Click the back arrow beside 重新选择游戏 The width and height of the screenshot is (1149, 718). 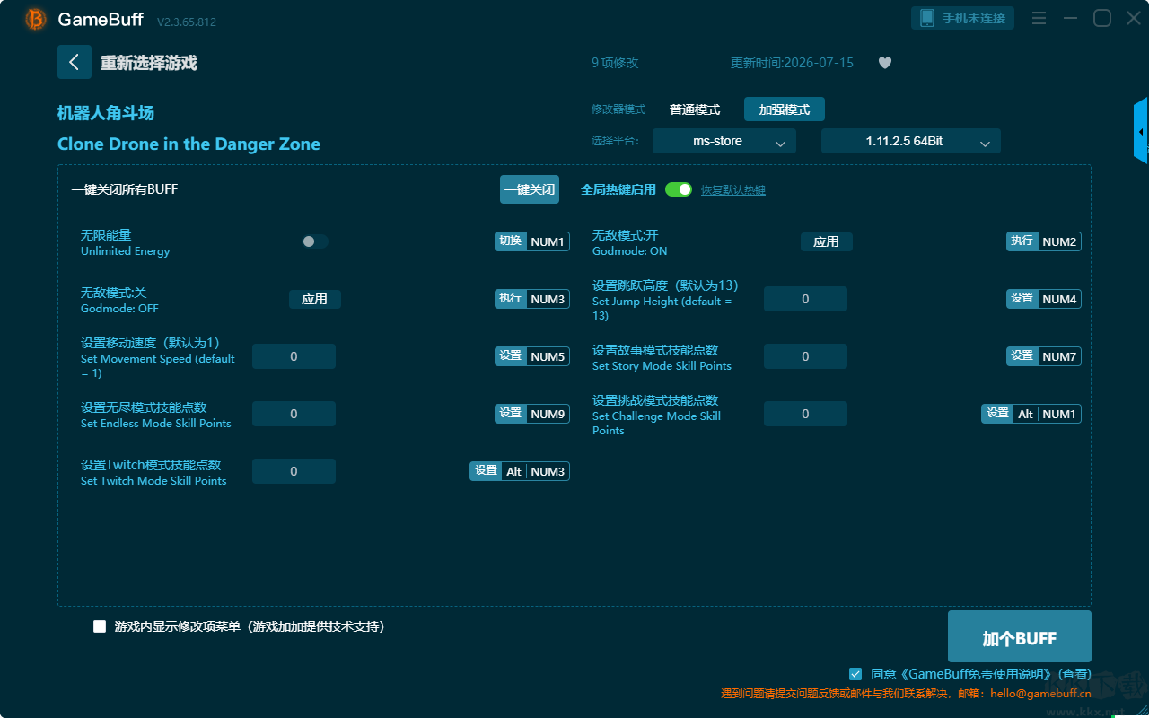click(x=75, y=62)
